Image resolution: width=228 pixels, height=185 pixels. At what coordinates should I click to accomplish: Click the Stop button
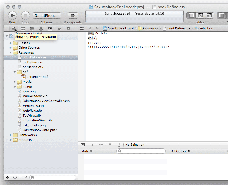25,15
